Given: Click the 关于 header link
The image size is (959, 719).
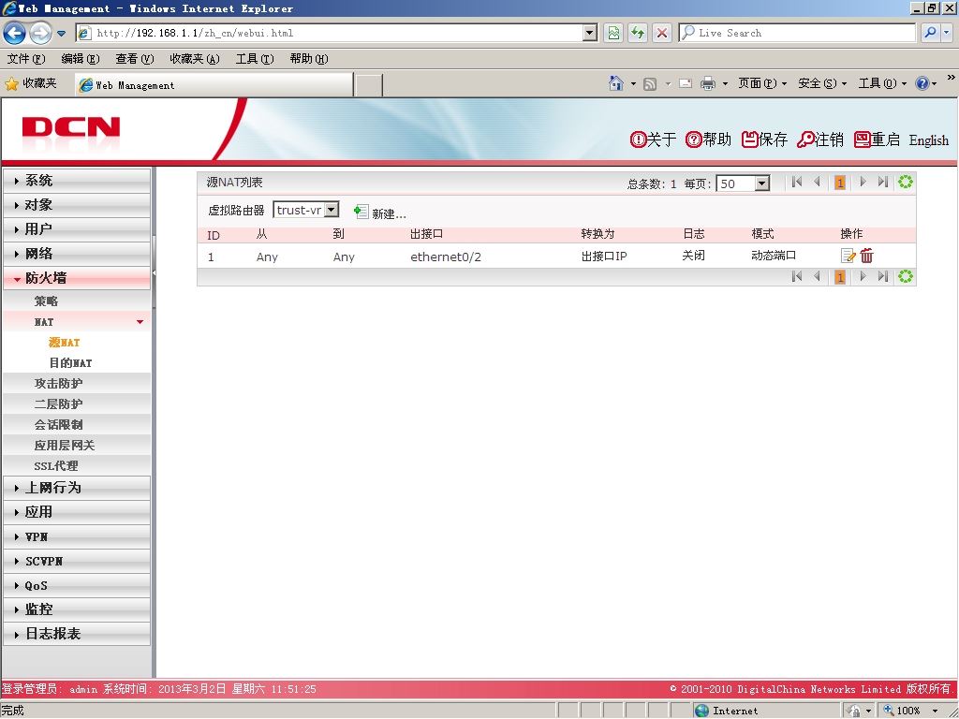Looking at the screenshot, I should (x=653, y=140).
